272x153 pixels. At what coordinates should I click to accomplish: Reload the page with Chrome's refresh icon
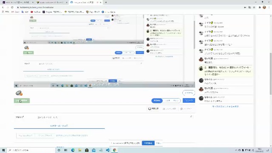pyautogui.click(x=12, y=7)
